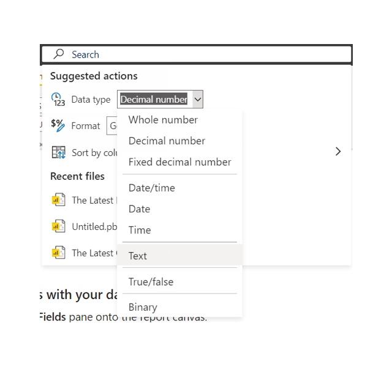Click the Format dollar-percent pen icon
The image size is (392, 367).
pyautogui.click(x=58, y=125)
